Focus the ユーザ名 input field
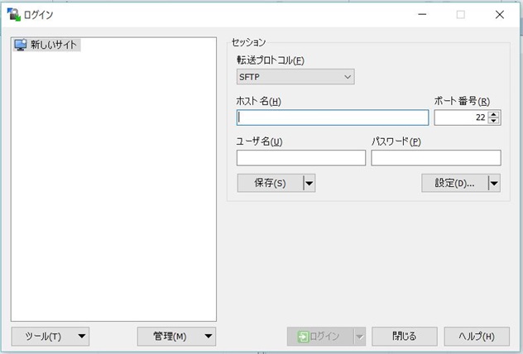 301,158
